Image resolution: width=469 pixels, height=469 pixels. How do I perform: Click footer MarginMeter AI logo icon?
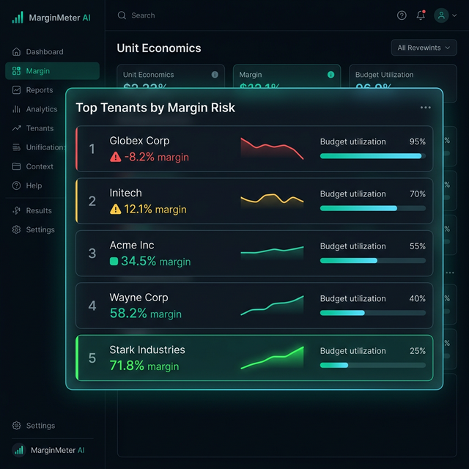point(19,450)
